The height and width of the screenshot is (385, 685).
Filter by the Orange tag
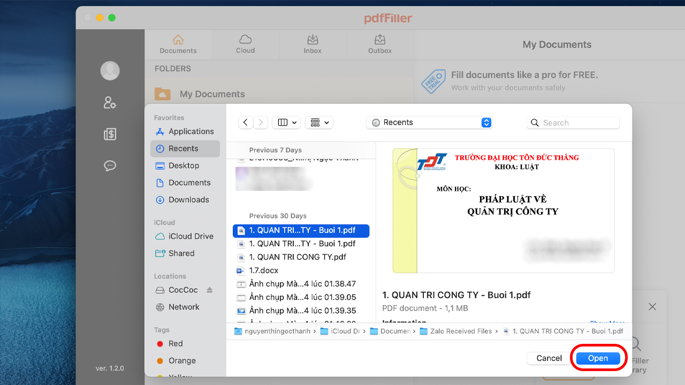[x=185, y=361]
